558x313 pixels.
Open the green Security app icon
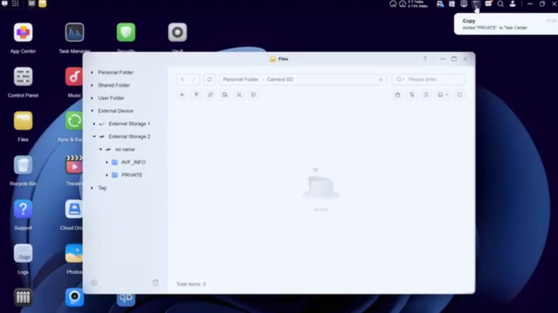(x=126, y=33)
